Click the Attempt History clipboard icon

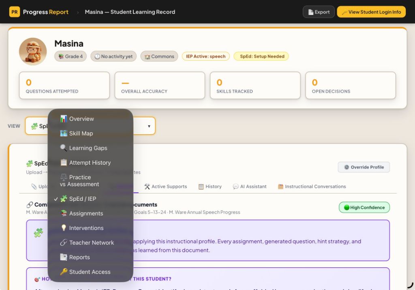tap(64, 162)
